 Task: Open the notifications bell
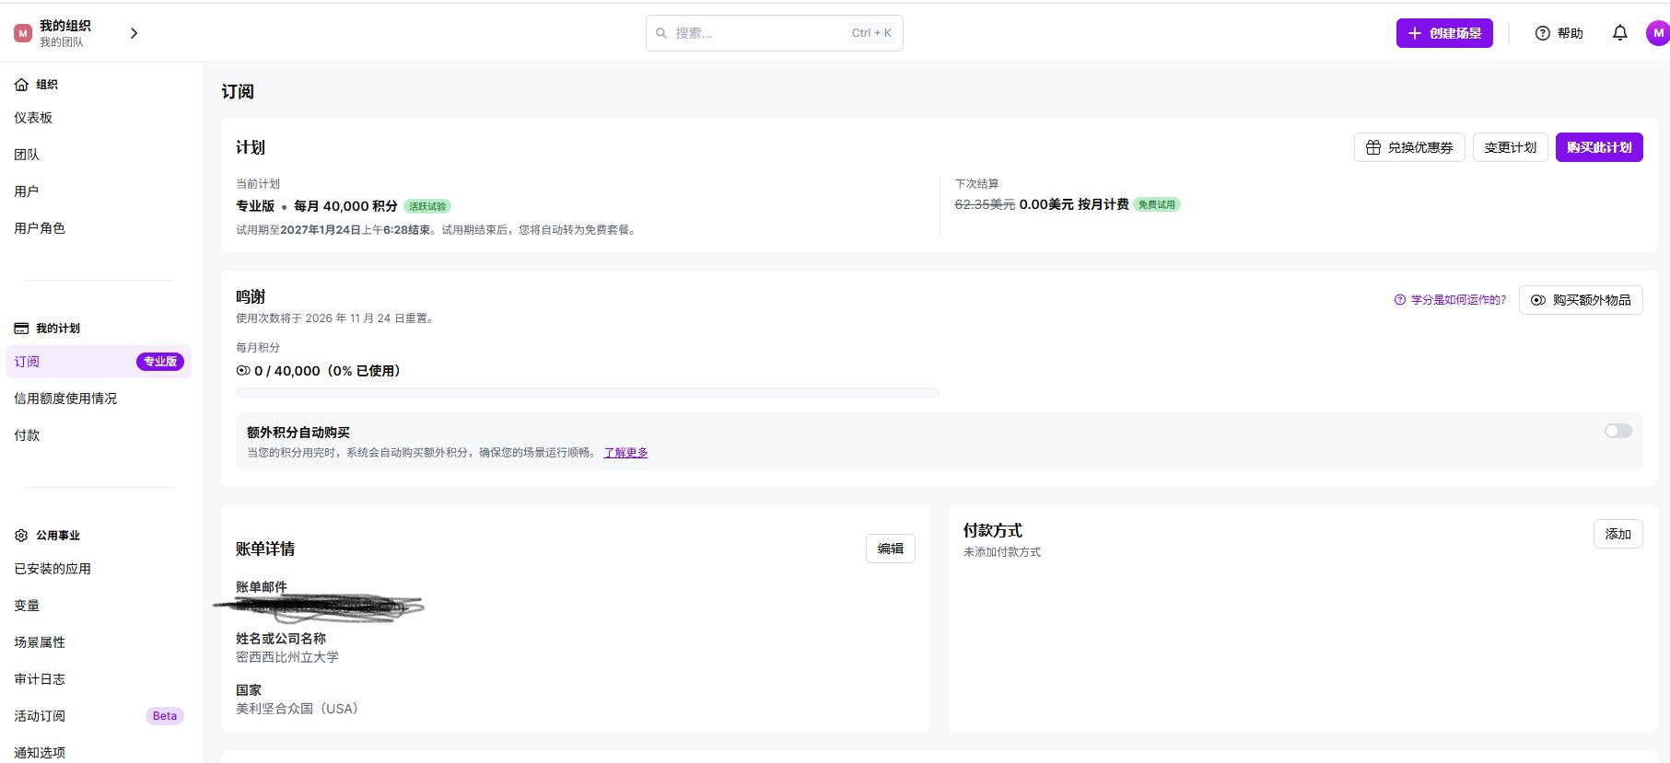pyautogui.click(x=1619, y=33)
